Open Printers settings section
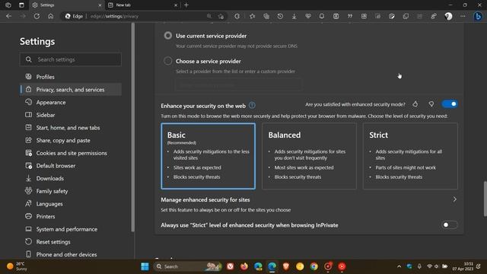 (71, 216)
